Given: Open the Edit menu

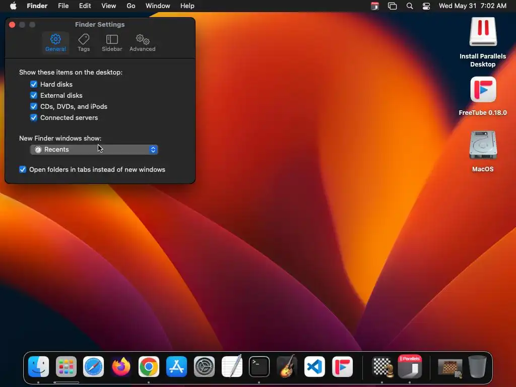Looking at the screenshot, I should tap(85, 6).
